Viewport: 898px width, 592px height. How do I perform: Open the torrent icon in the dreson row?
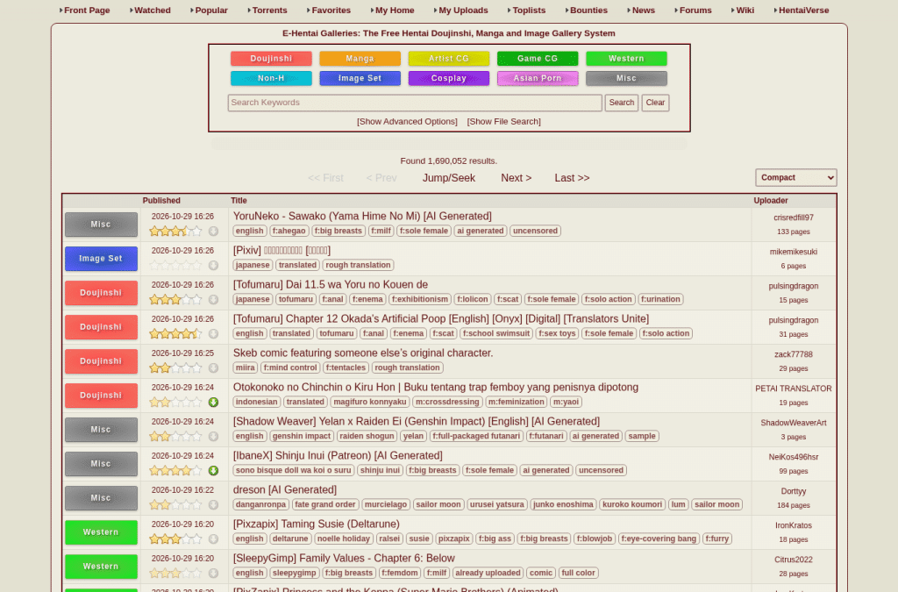pos(213,505)
